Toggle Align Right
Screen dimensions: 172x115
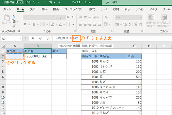coord(90,24)
